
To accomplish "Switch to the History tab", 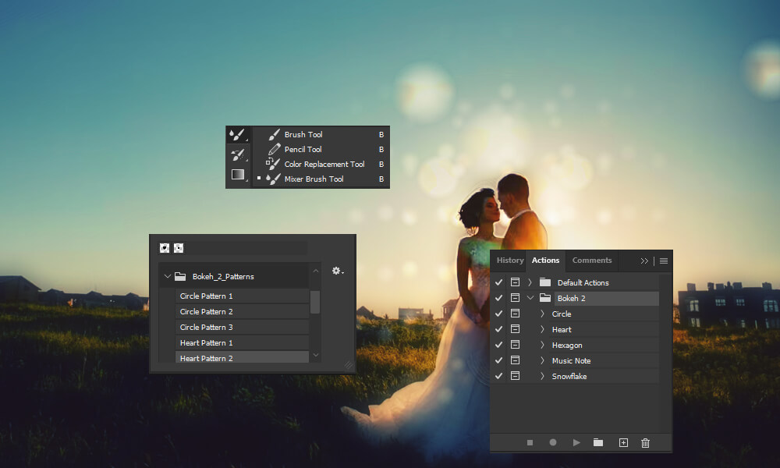I will (x=509, y=260).
